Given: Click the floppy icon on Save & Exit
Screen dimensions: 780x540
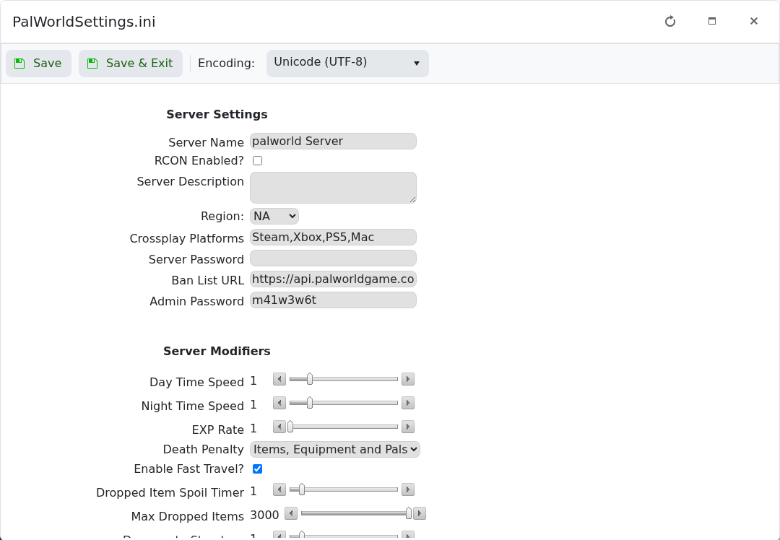Looking at the screenshot, I should point(92,64).
